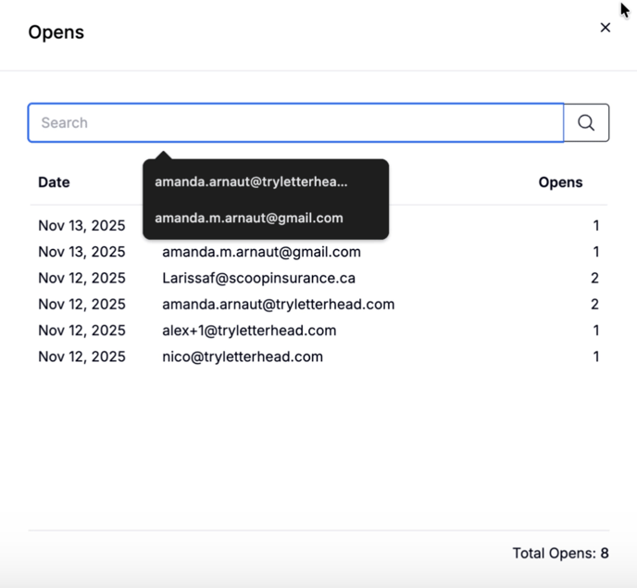Click amanda.m.arnaut@gmail.com email in the table row
637x588 pixels.
pos(261,252)
